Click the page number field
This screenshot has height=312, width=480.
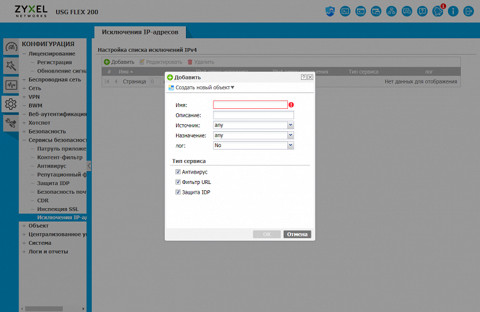tap(155, 81)
